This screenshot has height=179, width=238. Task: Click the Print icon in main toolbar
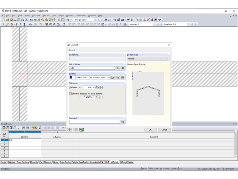(23, 20)
